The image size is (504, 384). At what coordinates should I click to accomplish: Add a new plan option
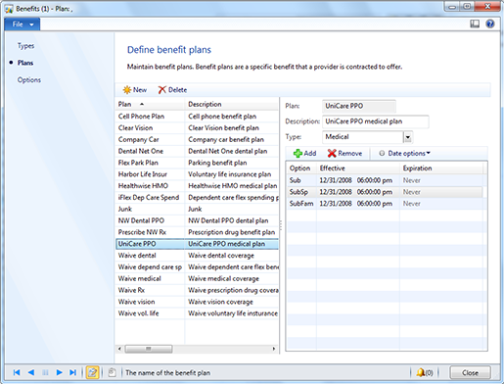(x=304, y=153)
